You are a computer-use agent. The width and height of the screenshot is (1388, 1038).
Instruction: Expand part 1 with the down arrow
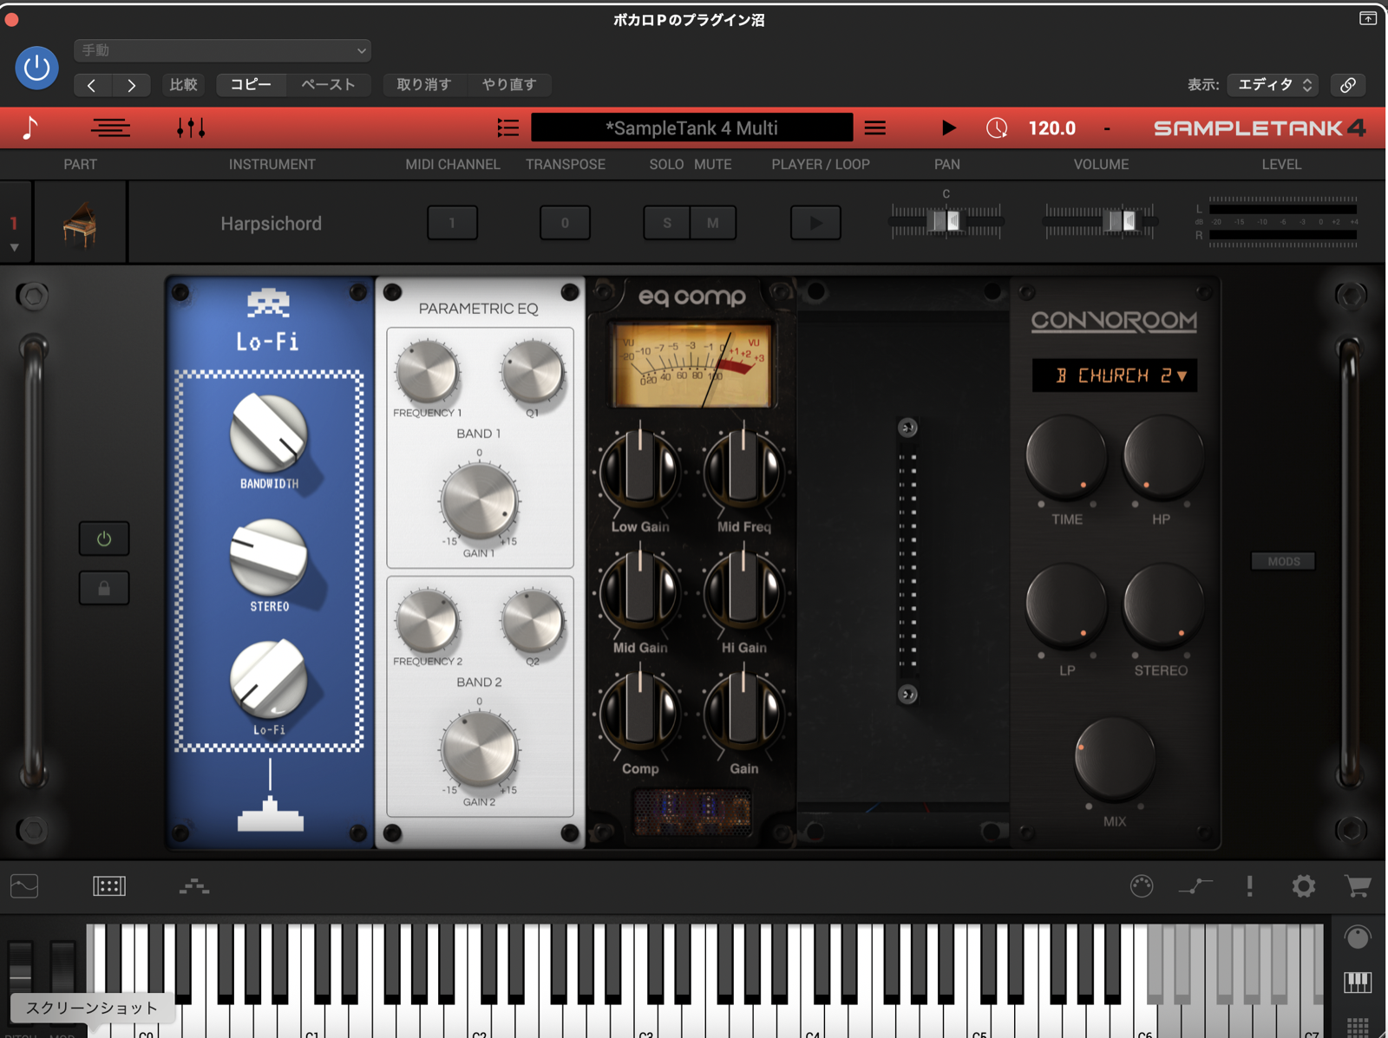14,247
